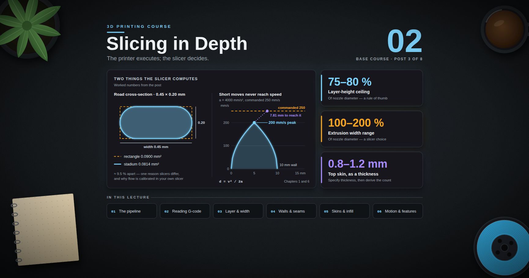This screenshot has width=529, height=278.
Task: Click the '0.8–1.2 mm' top skin card
Action: [x=372, y=170]
